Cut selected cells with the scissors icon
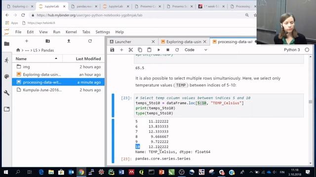This screenshot has width=316, height=177. pos(130,50)
